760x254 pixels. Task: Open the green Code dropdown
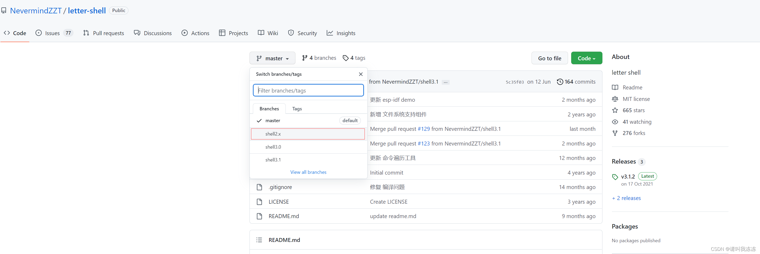[x=586, y=58]
